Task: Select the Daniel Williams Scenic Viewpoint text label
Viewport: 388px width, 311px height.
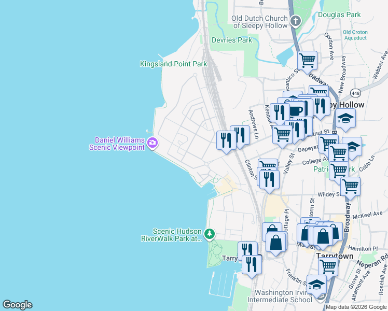Action: [117, 144]
